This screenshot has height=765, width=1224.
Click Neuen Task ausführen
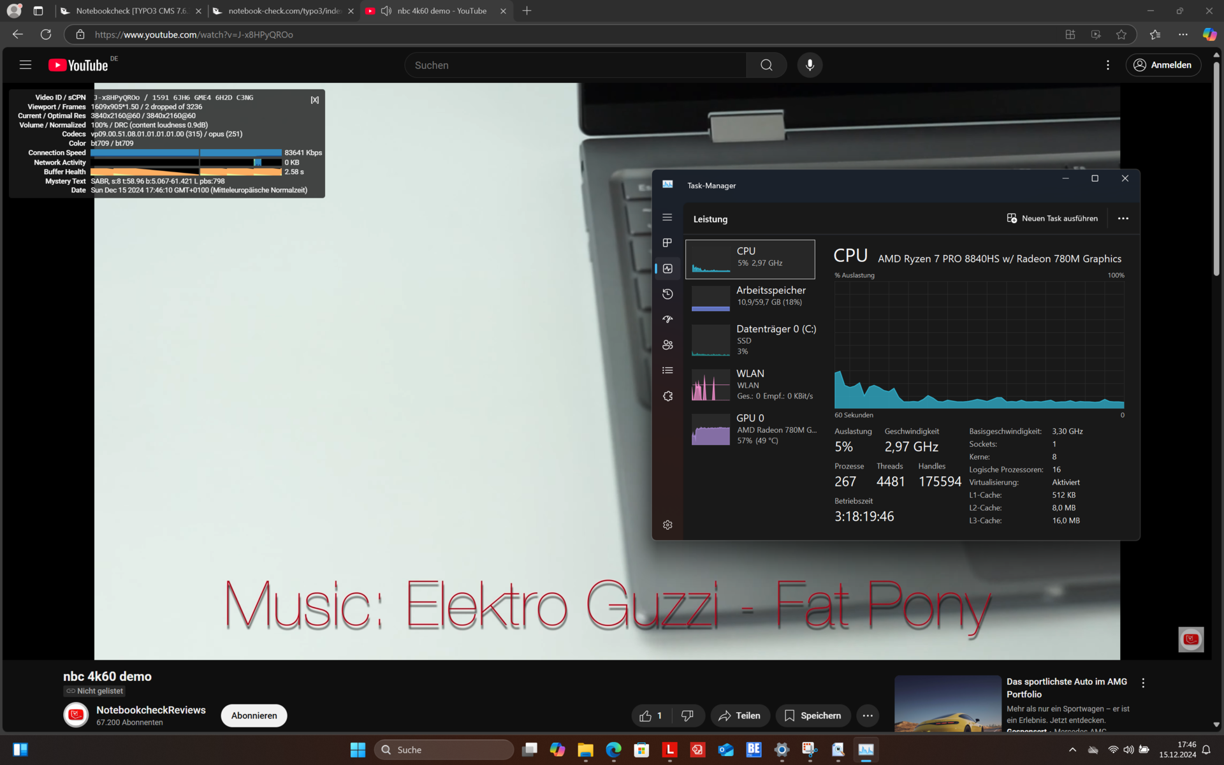[x=1052, y=219]
